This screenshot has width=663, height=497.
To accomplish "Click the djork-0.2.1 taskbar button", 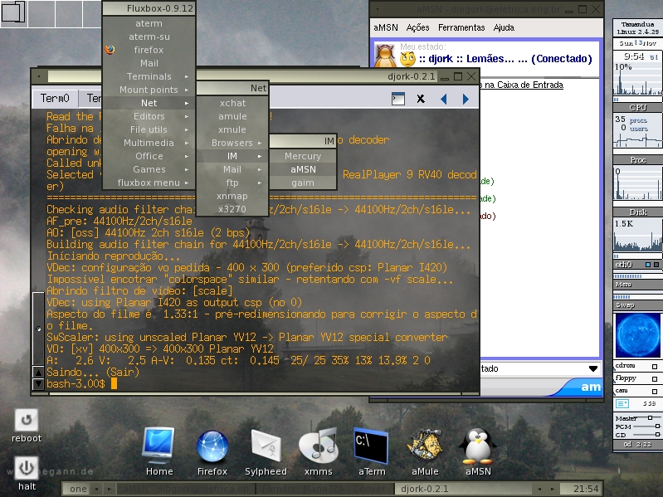I will tap(425, 489).
